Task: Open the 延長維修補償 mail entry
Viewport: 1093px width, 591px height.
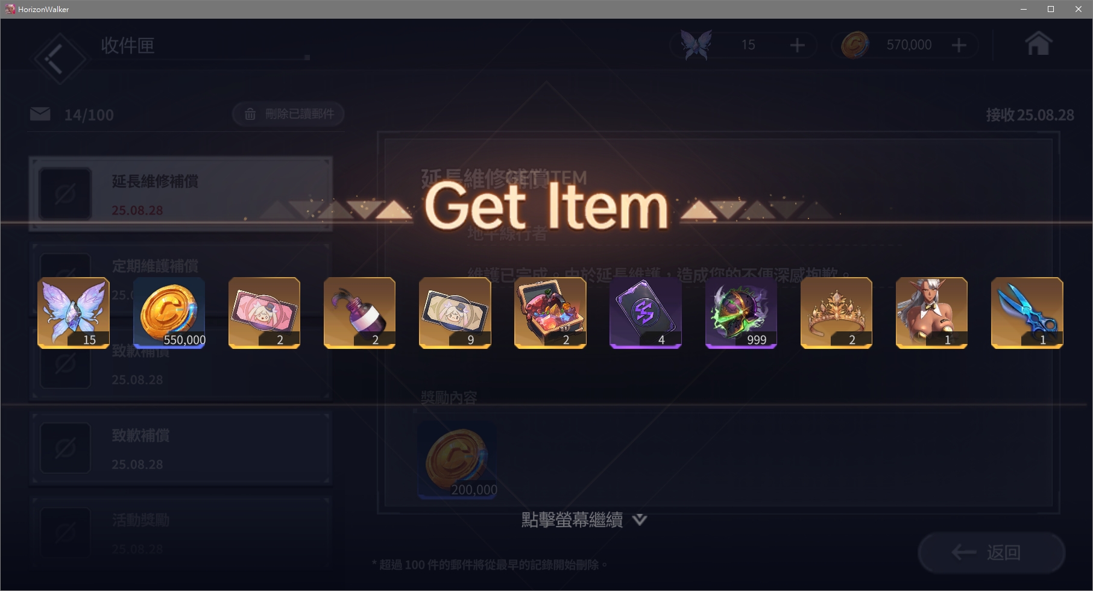Action: (180, 194)
